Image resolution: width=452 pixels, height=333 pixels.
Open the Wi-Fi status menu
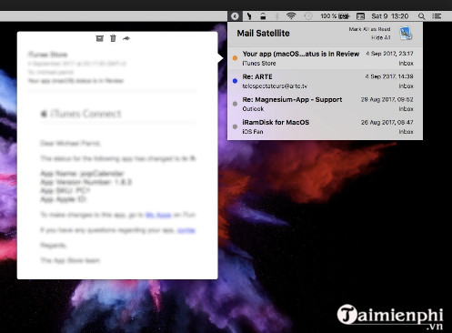pyautogui.click(x=291, y=16)
